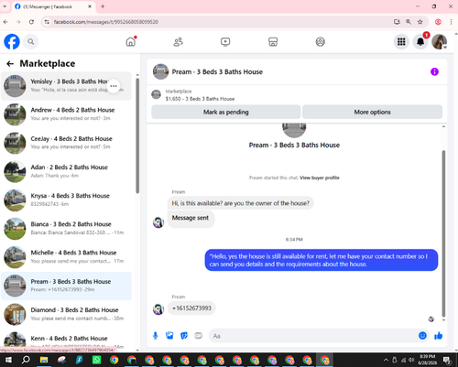Image resolution: width=458 pixels, height=367 pixels.
Task: Go back with the browser back arrow
Action: coord(5,22)
